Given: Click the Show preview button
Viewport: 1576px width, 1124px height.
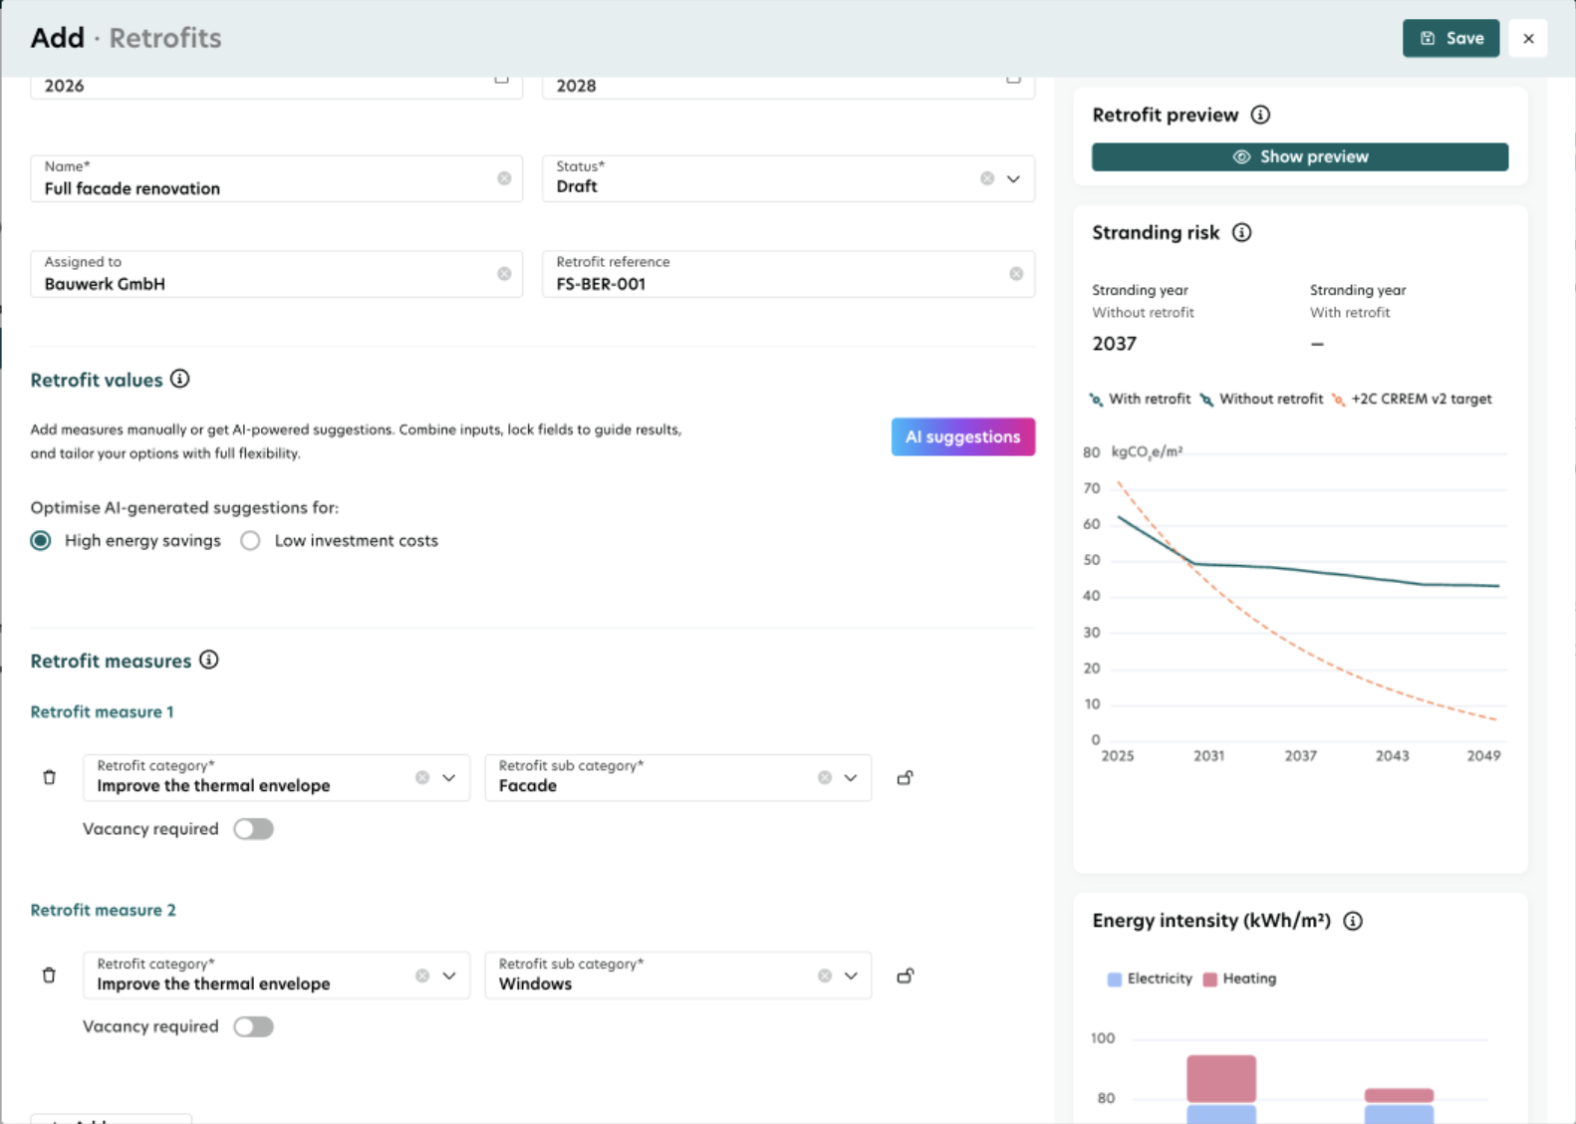Looking at the screenshot, I should click(1300, 156).
